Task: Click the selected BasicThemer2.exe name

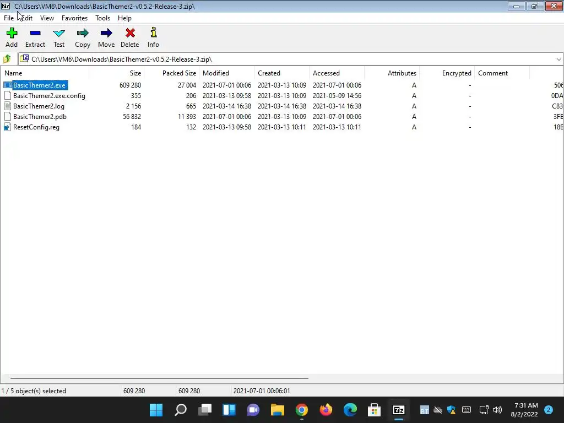Action: click(x=39, y=85)
